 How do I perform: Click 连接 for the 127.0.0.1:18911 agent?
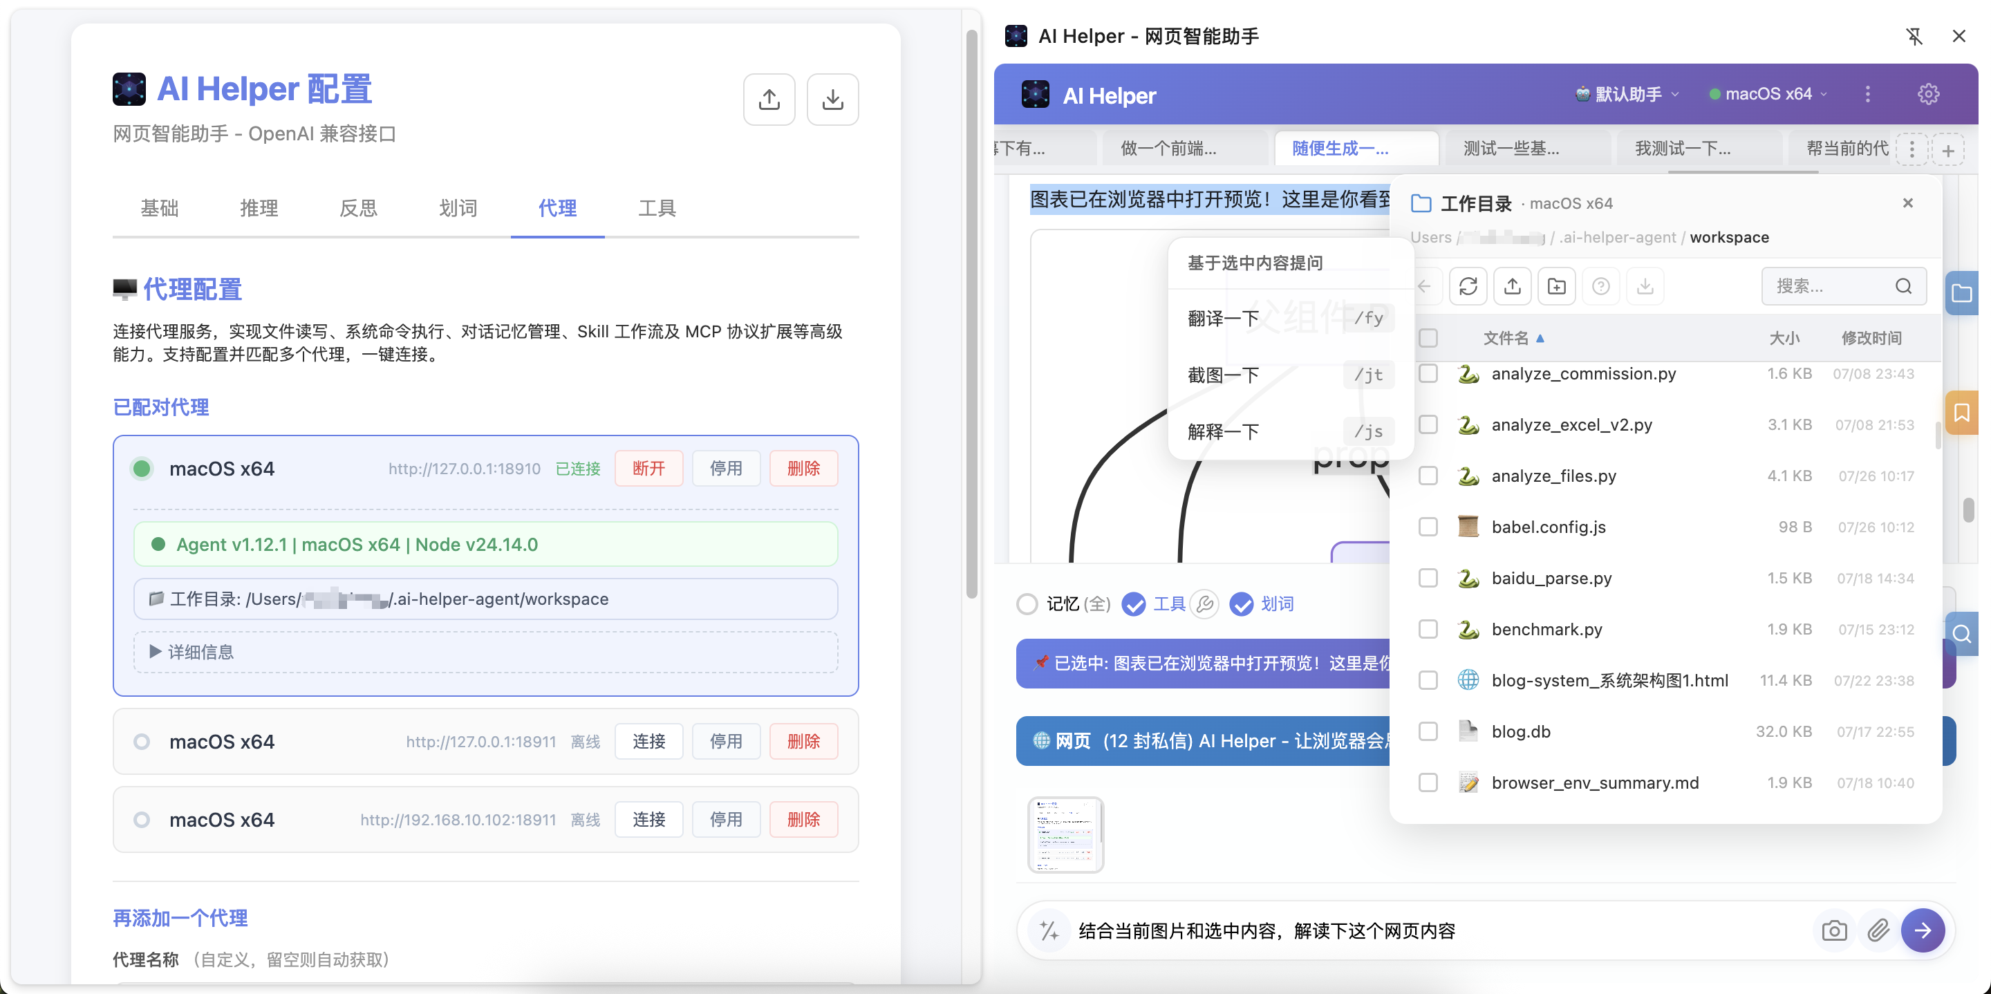tap(648, 741)
